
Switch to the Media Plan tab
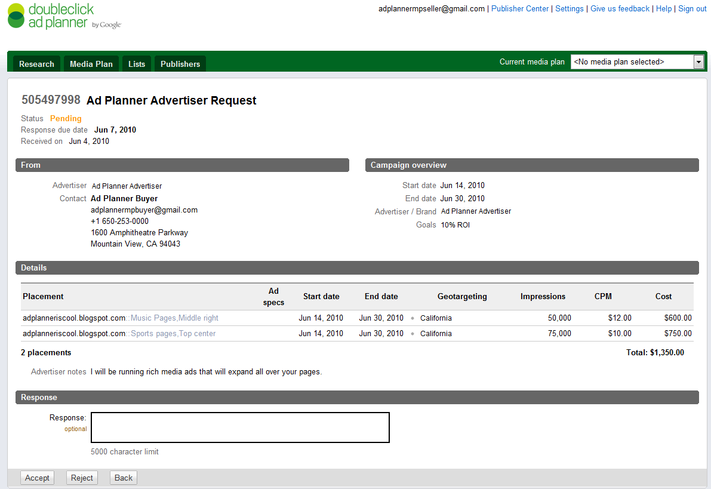click(x=91, y=64)
